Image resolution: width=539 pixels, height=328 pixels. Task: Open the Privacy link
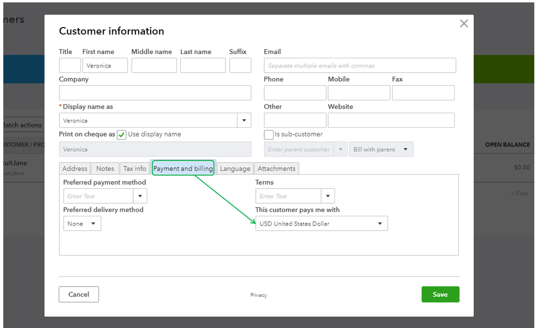tap(258, 295)
